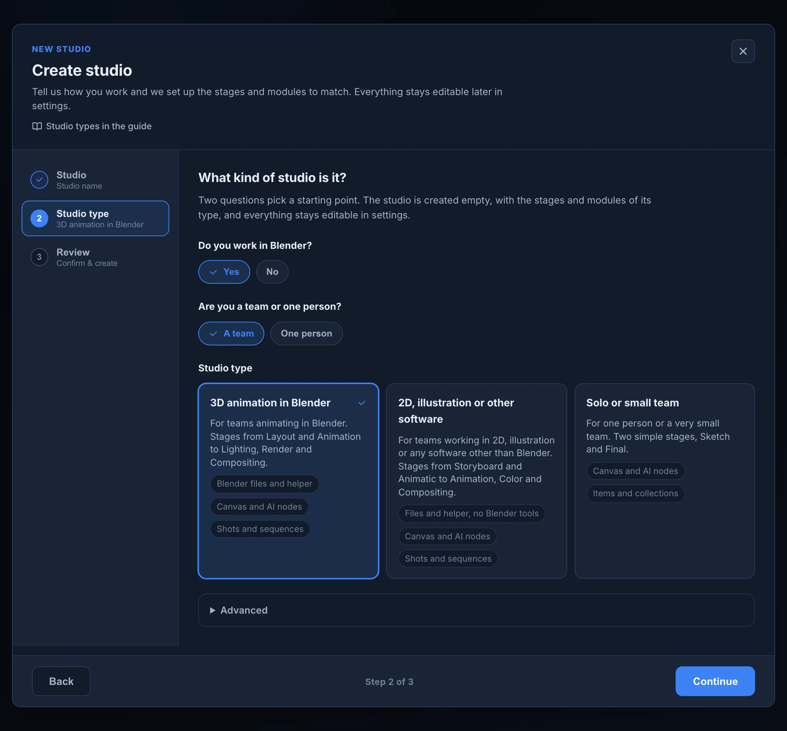Pick the Solo or small team card
Image resolution: width=787 pixels, height=731 pixels.
664,481
